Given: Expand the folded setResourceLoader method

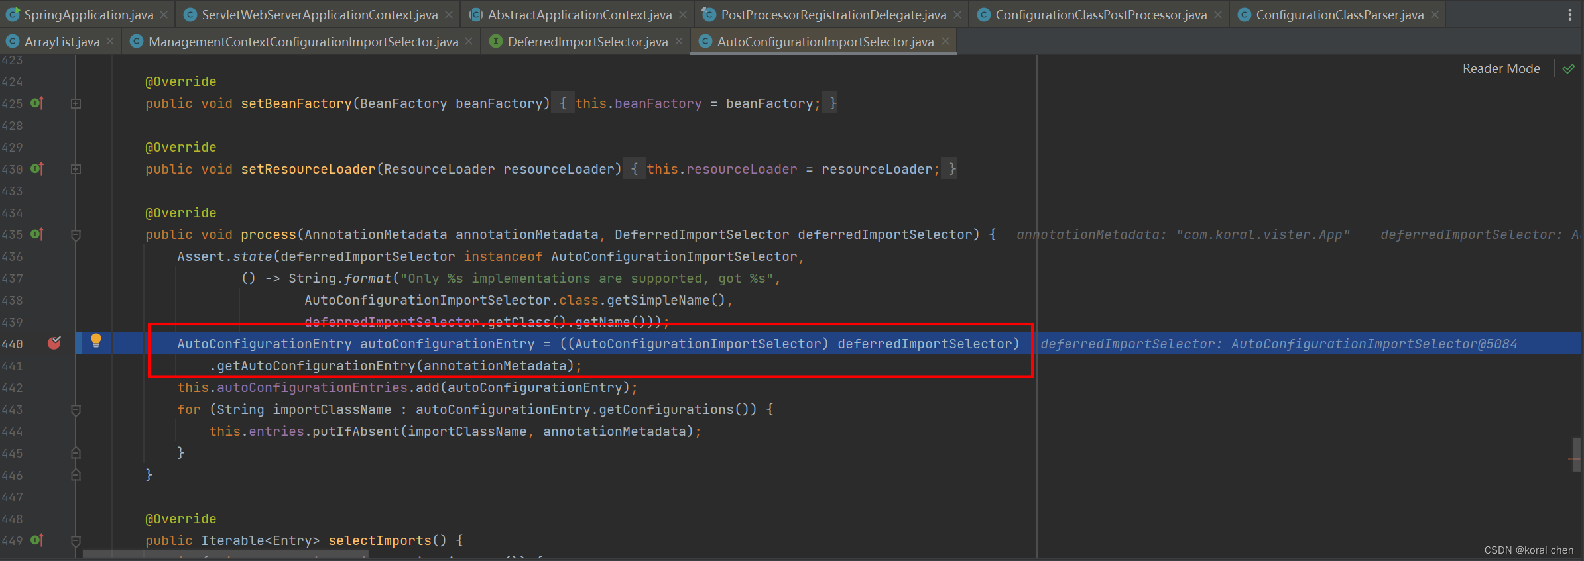Looking at the screenshot, I should tap(76, 170).
